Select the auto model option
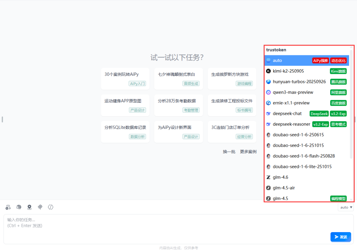 tap(307, 60)
